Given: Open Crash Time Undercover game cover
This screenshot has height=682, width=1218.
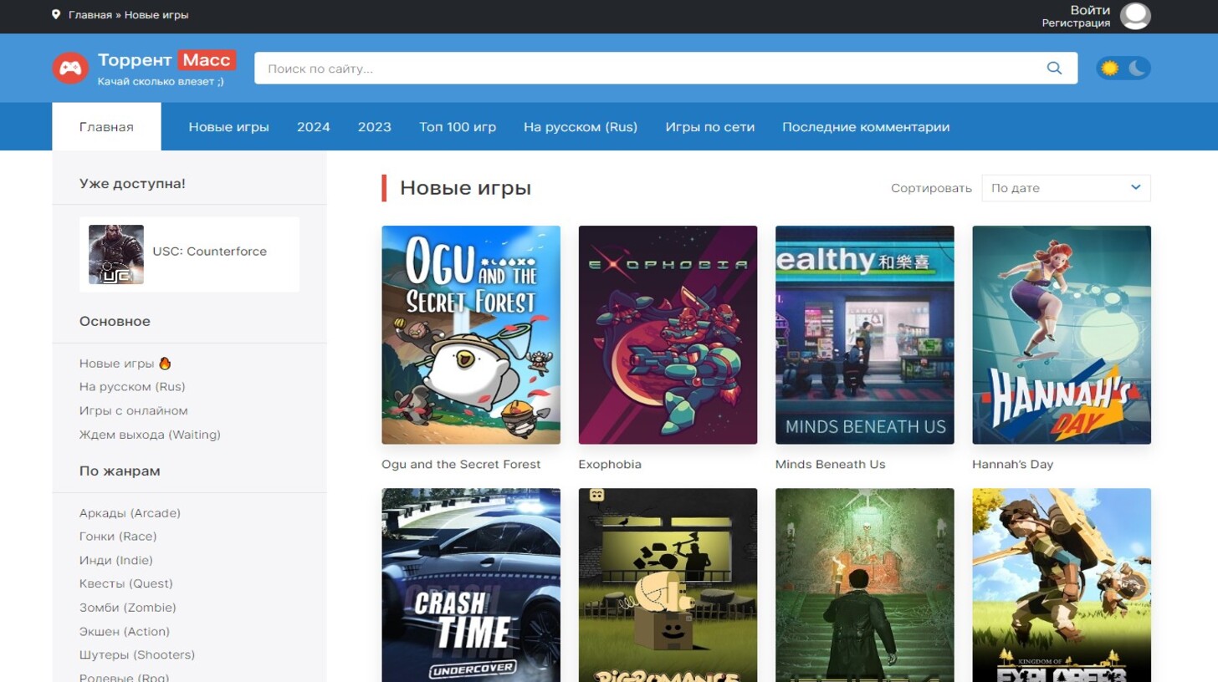Looking at the screenshot, I should click(471, 585).
